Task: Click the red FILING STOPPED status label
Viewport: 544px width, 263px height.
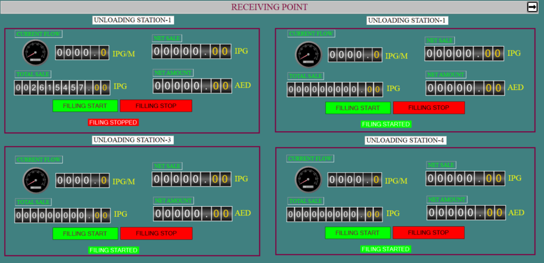Action: [114, 122]
